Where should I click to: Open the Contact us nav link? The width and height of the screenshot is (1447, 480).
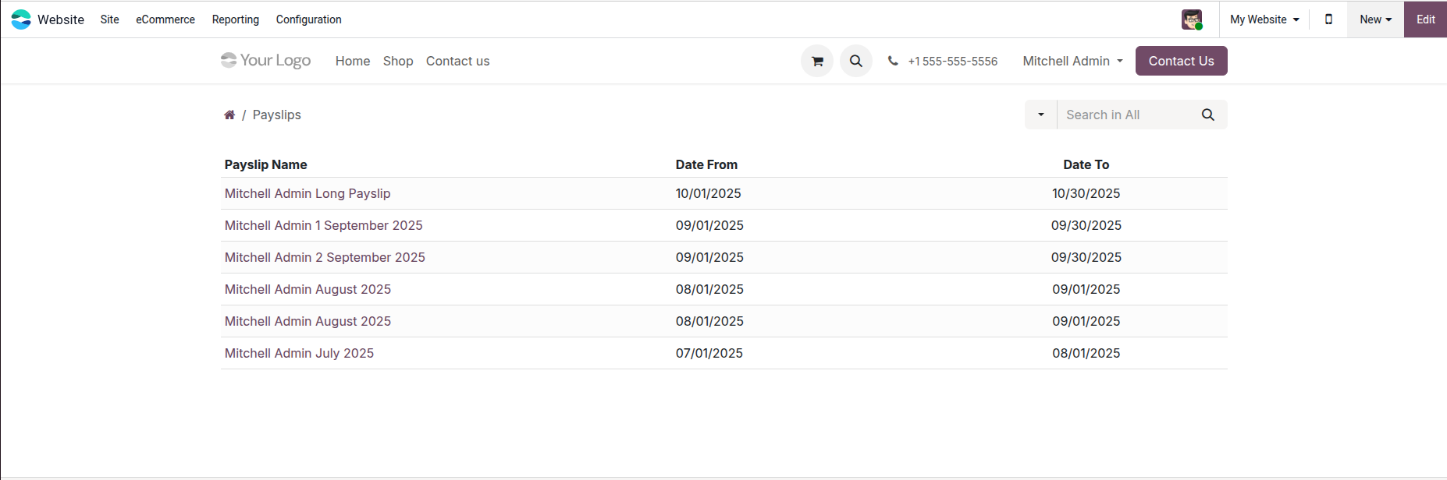[x=457, y=61]
